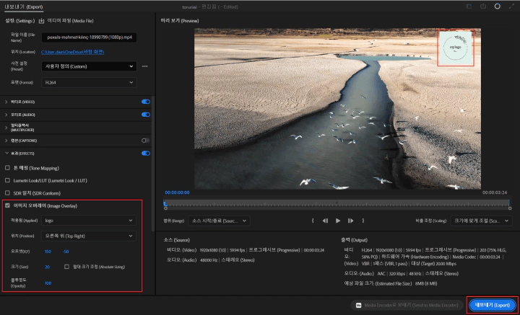Click the Export button
Viewport: 520px width, 315px height.
492,305
